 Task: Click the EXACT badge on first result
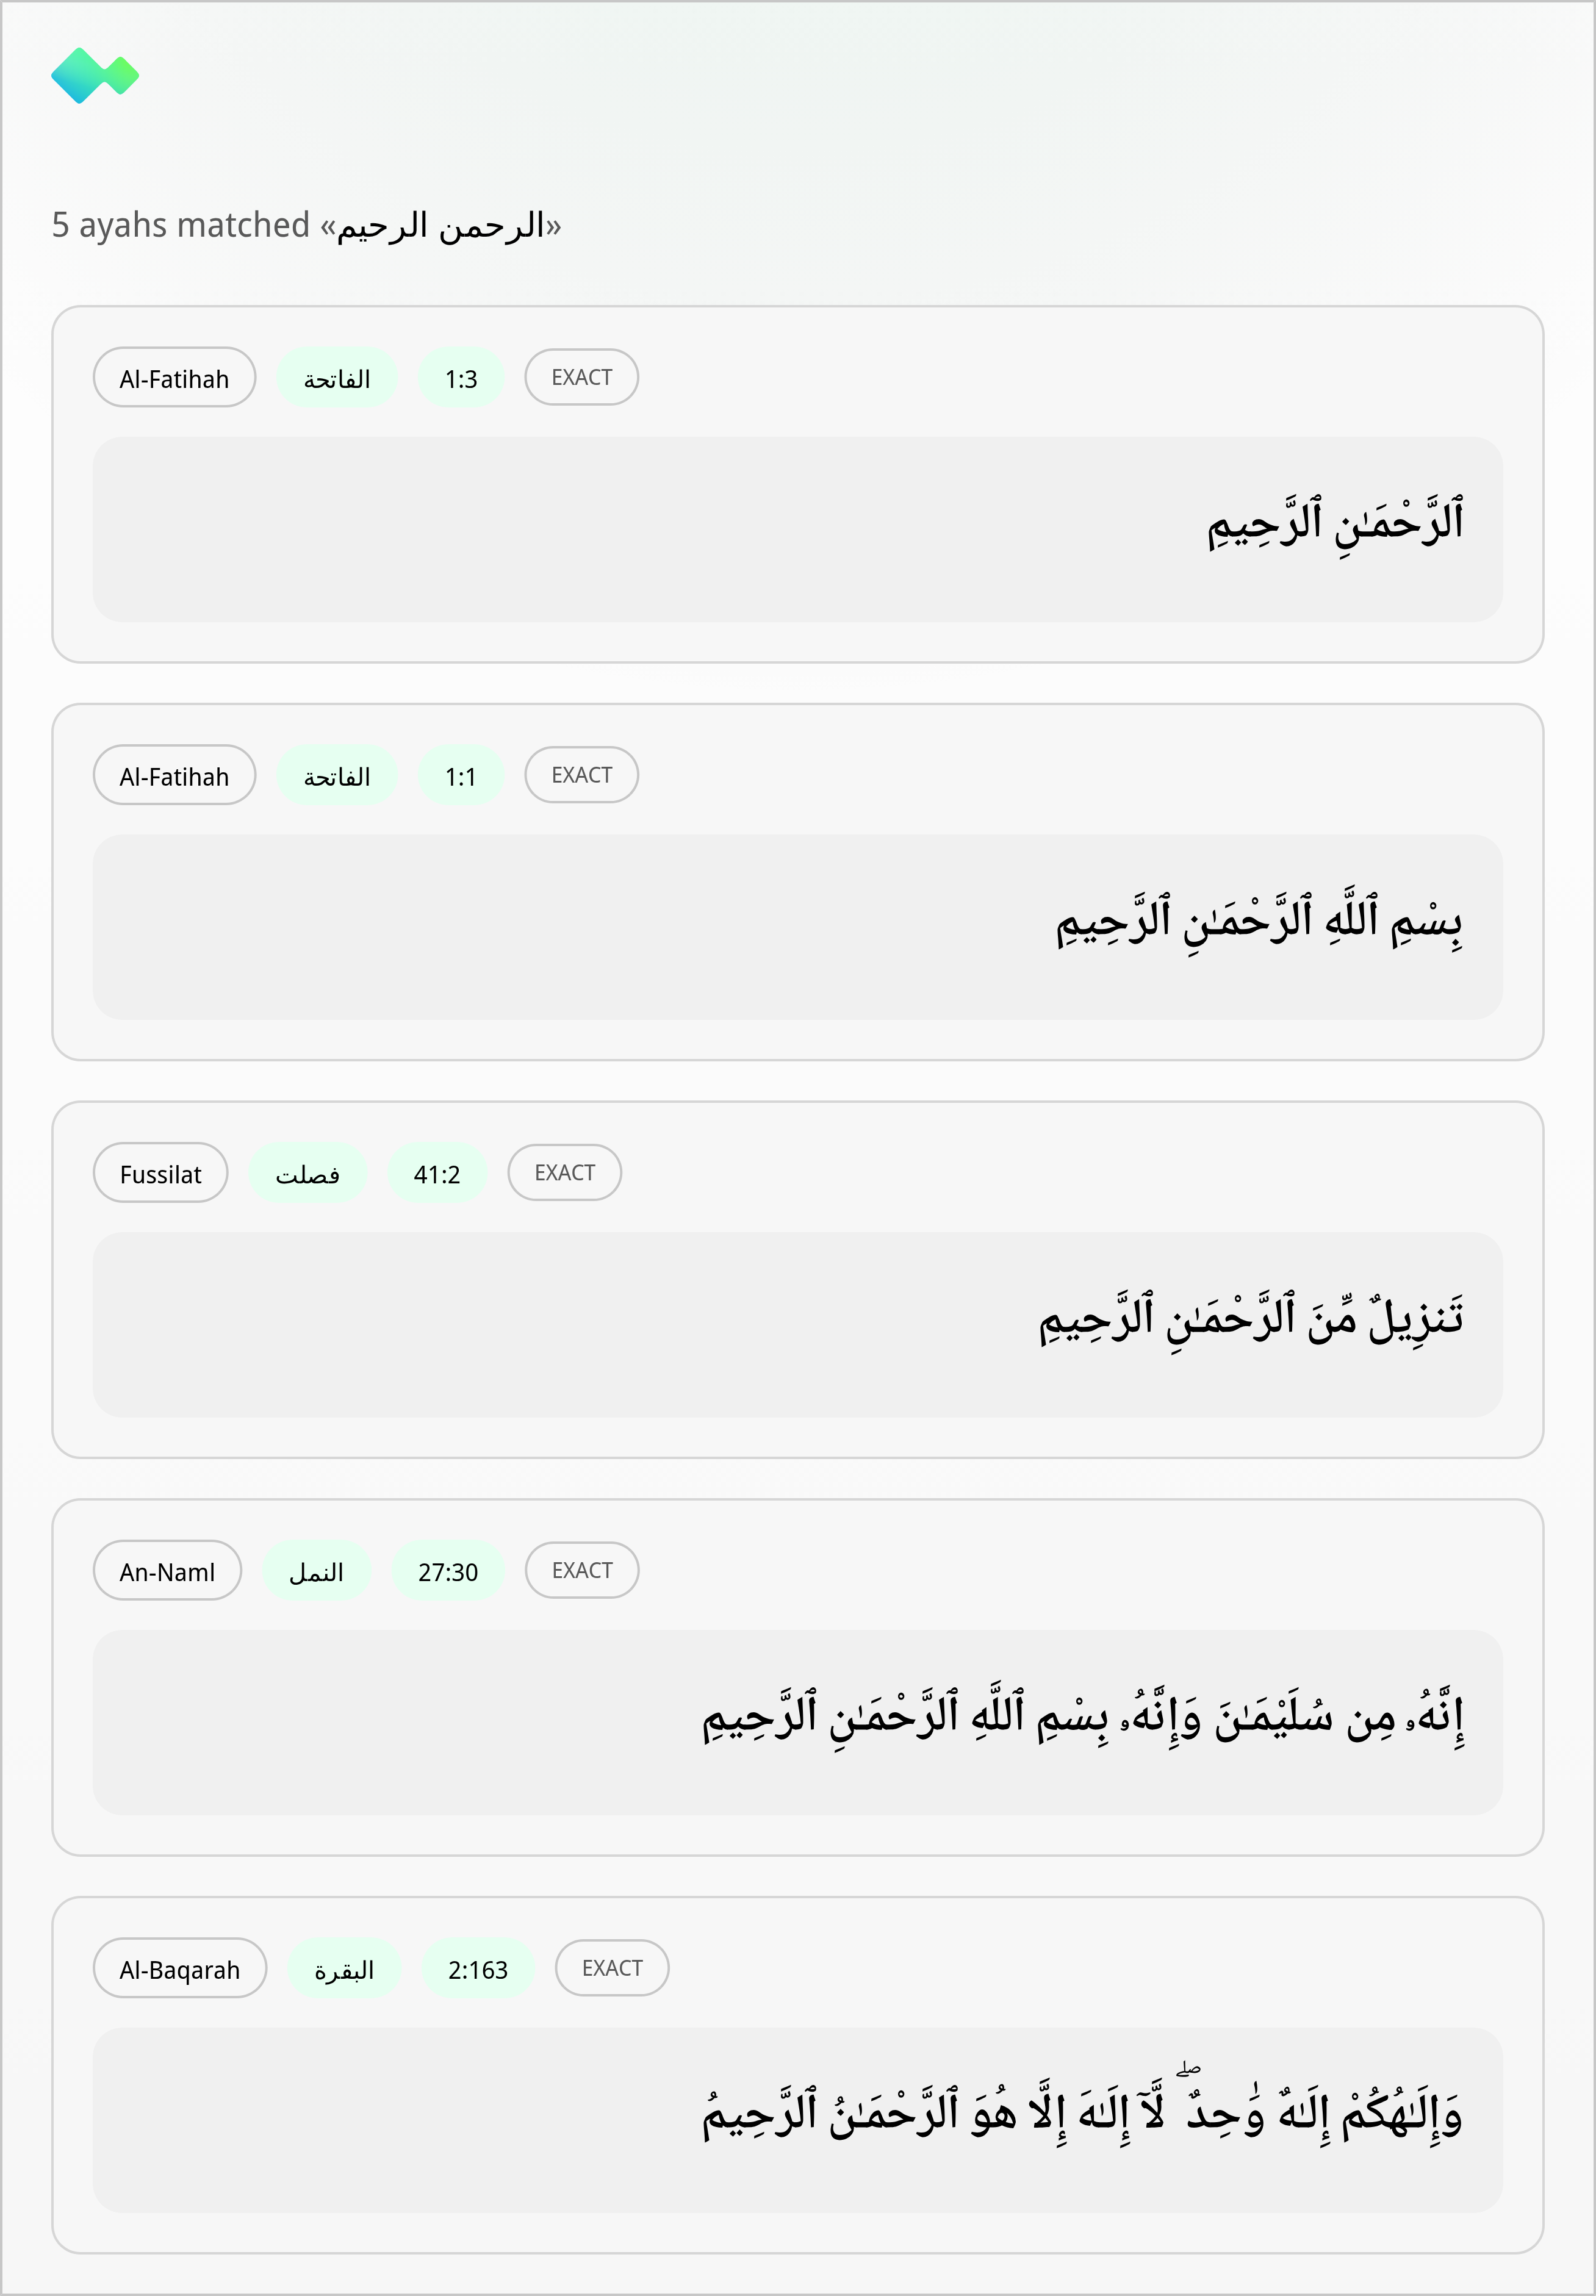coord(581,377)
